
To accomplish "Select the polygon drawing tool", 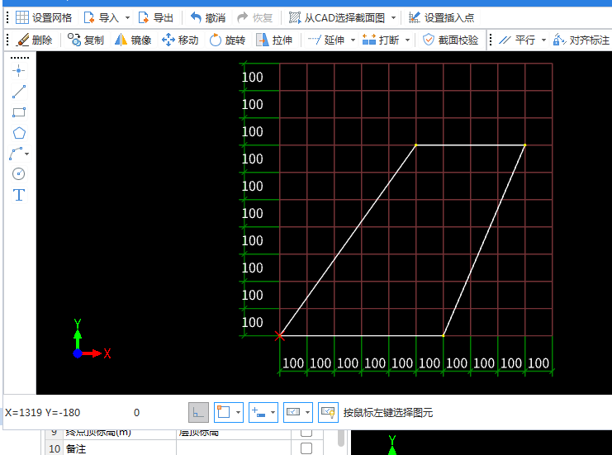I will point(19,133).
